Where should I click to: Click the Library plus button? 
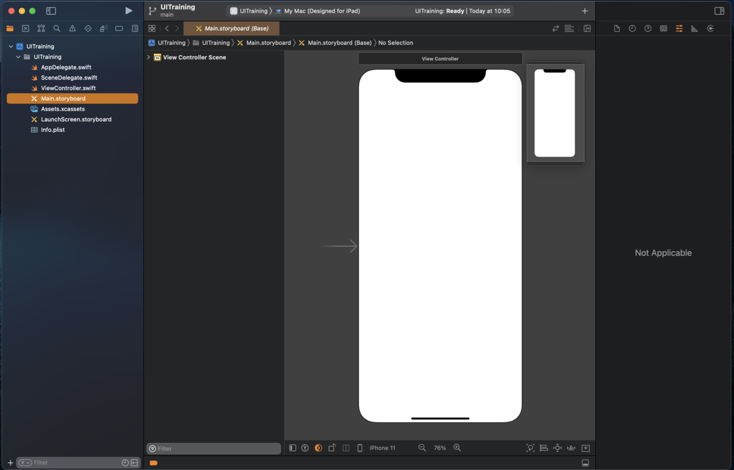(x=585, y=11)
